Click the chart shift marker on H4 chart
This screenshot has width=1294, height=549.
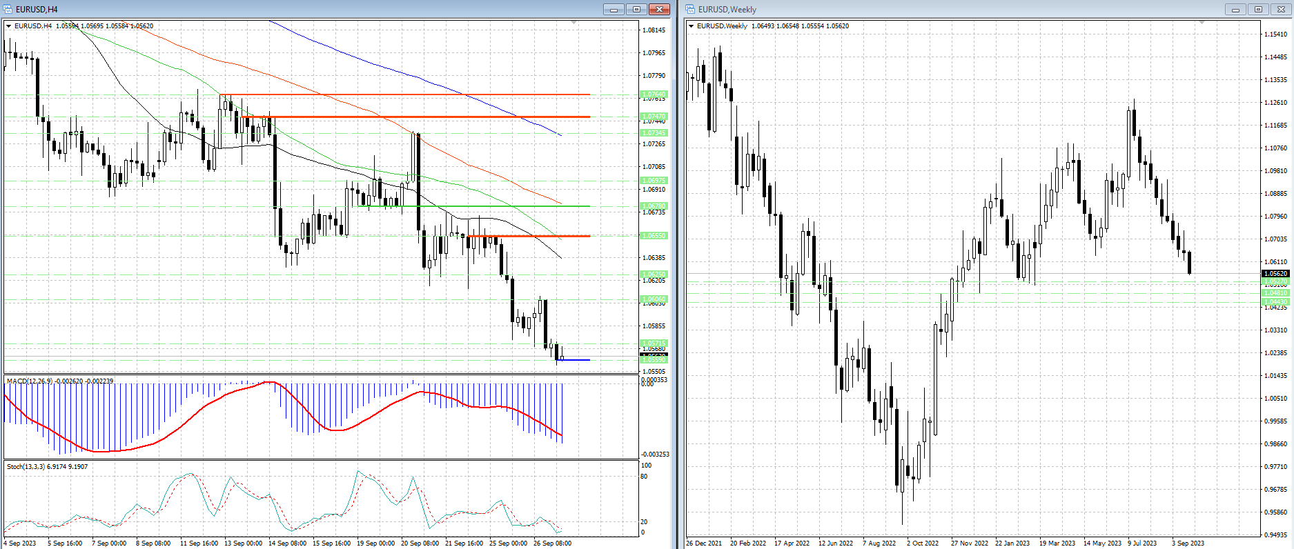click(x=574, y=23)
